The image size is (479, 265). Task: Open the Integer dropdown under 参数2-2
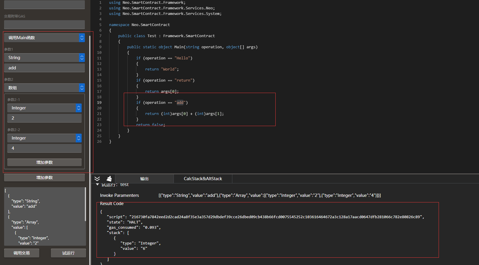[44, 138]
